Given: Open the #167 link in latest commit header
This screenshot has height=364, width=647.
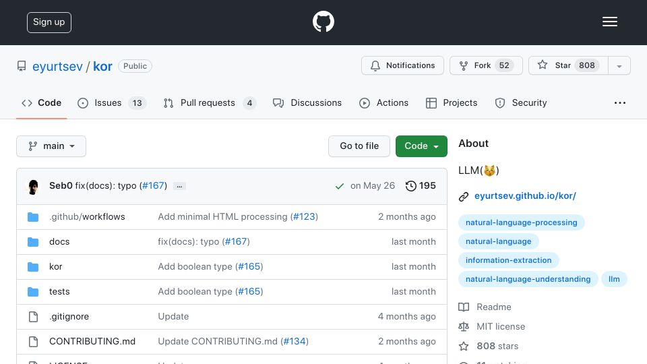Looking at the screenshot, I should coord(154,186).
